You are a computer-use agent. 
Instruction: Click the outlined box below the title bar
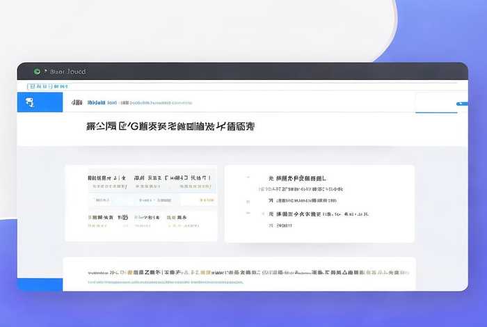tap(48, 86)
